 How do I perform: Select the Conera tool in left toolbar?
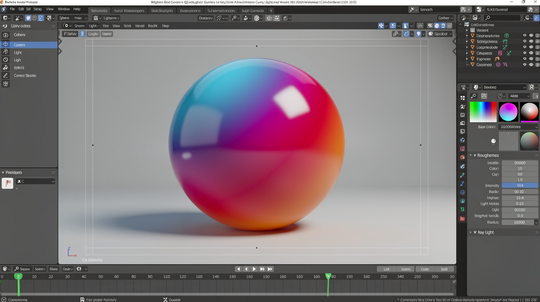(19, 45)
